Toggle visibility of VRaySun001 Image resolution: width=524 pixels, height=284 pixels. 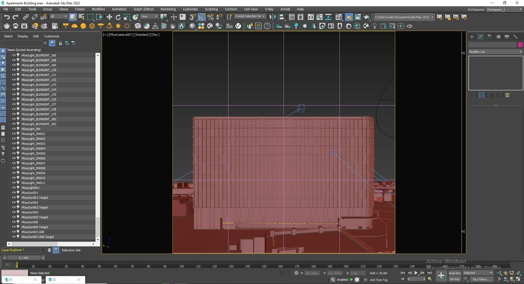click(x=14, y=192)
